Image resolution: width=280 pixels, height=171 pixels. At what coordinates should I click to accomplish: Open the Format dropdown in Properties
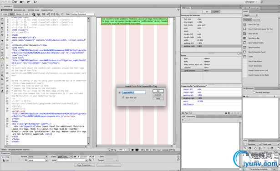(38, 156)
